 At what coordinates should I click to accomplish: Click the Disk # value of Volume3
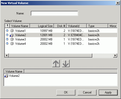pyautogui.click(x=64, y=39)
